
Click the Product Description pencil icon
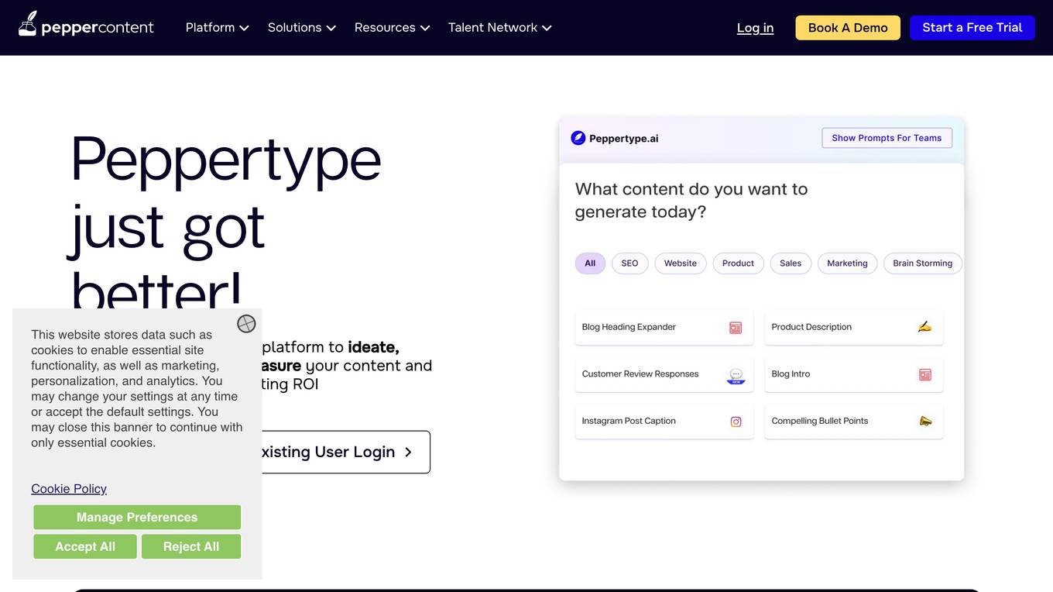924,327
